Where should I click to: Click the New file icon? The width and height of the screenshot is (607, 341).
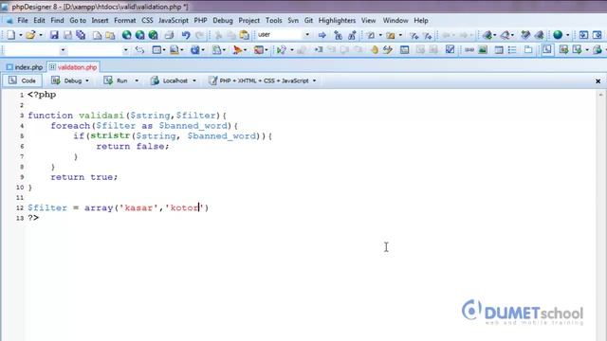click(x=10, y=35)
